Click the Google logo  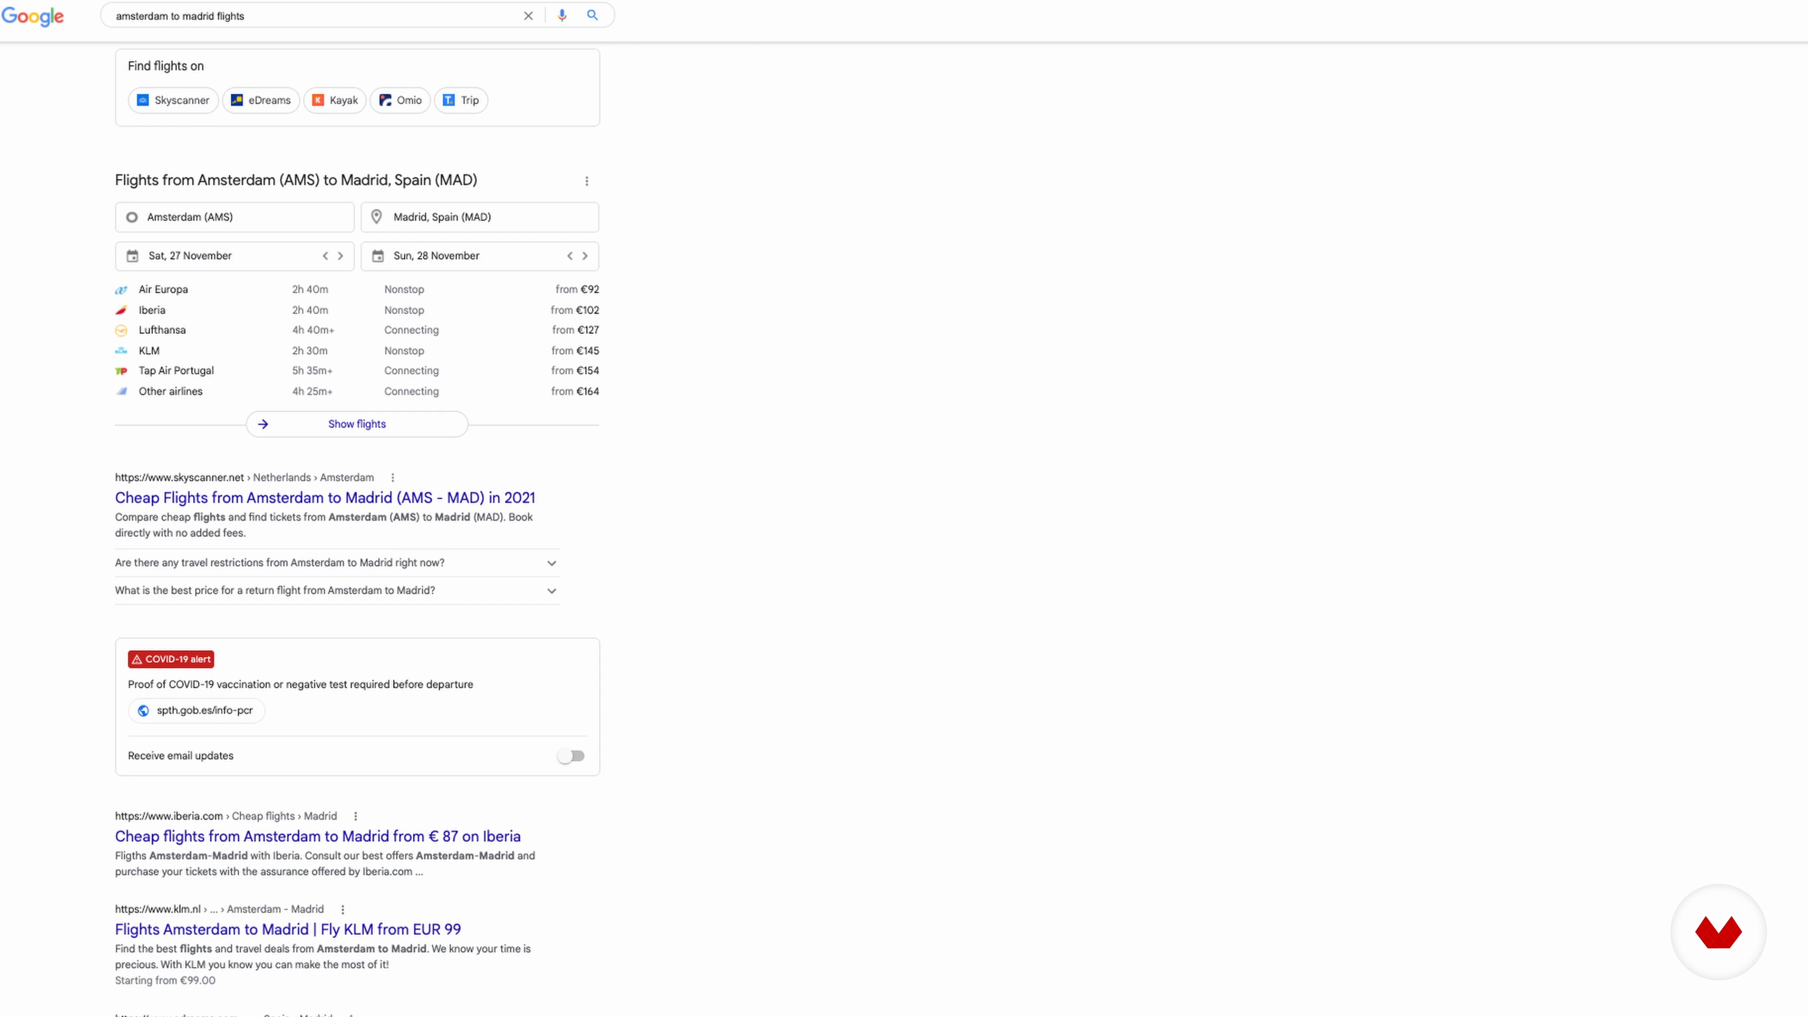tap(32, 16)
